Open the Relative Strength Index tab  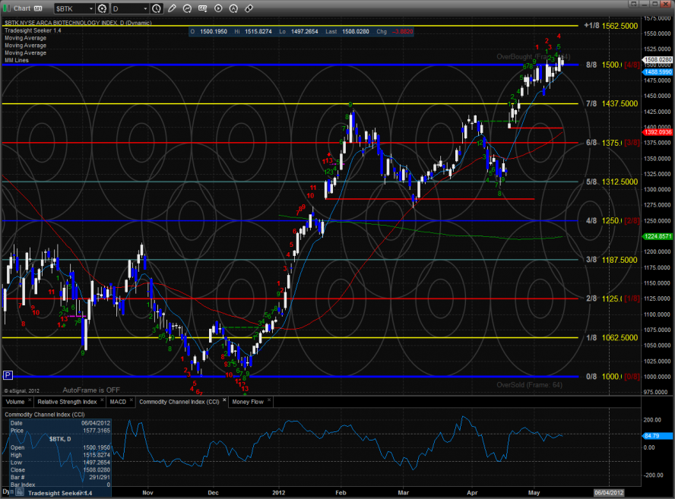point(67,401)
